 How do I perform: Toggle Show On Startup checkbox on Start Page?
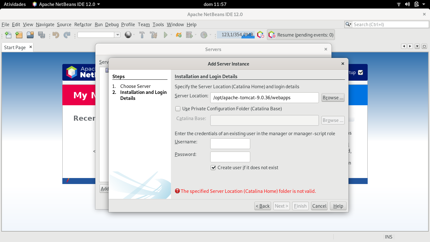click(x=361, y=72)
